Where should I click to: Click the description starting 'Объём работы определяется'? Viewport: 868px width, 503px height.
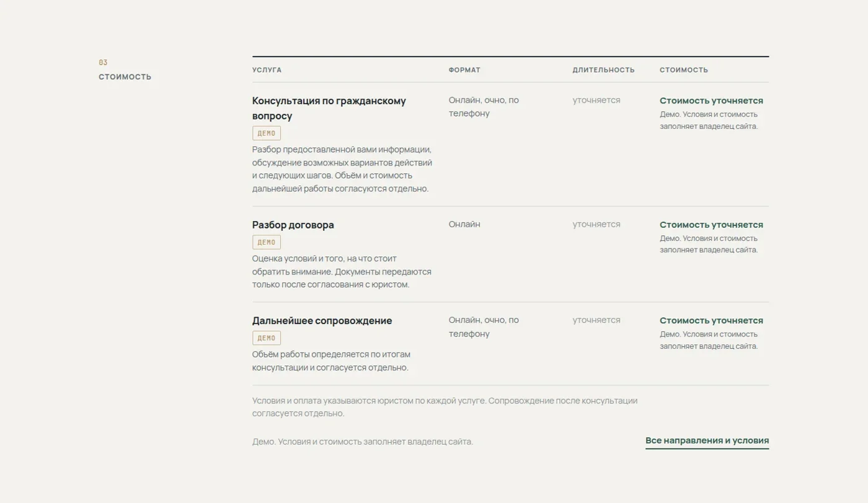click(x=331, y=361)
